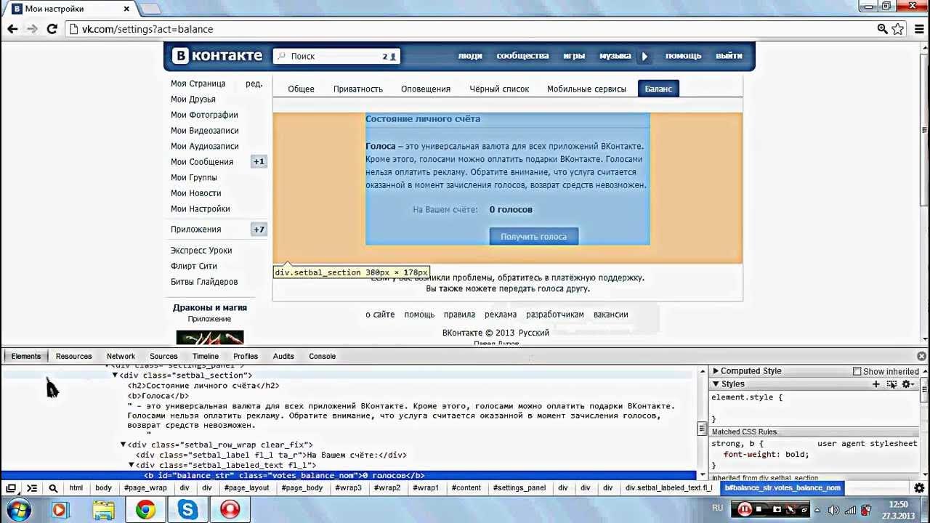
Task: Click the magnifier inspect element icon
Action: pyautogui.click(x=53, y=488)
